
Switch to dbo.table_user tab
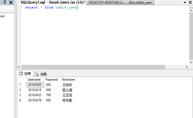tap(120, 2)
